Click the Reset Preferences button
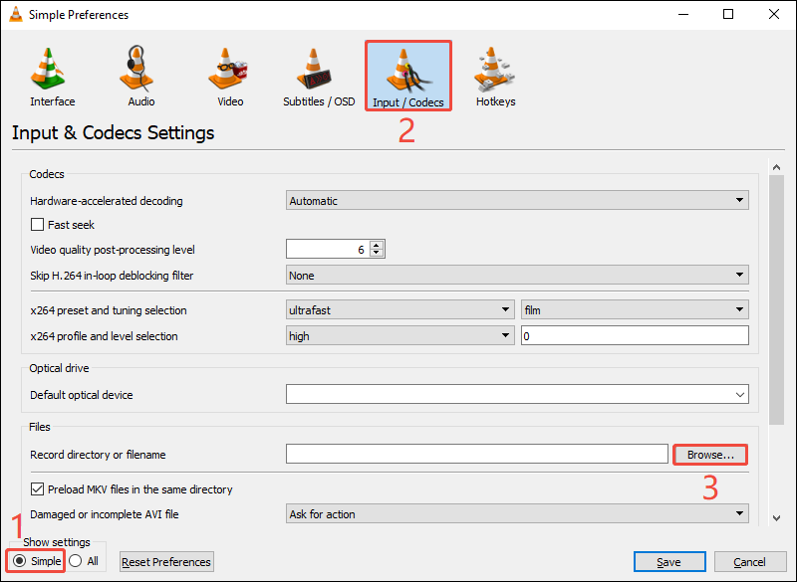This screenshot has width=797, height=582. pos(165,561)
